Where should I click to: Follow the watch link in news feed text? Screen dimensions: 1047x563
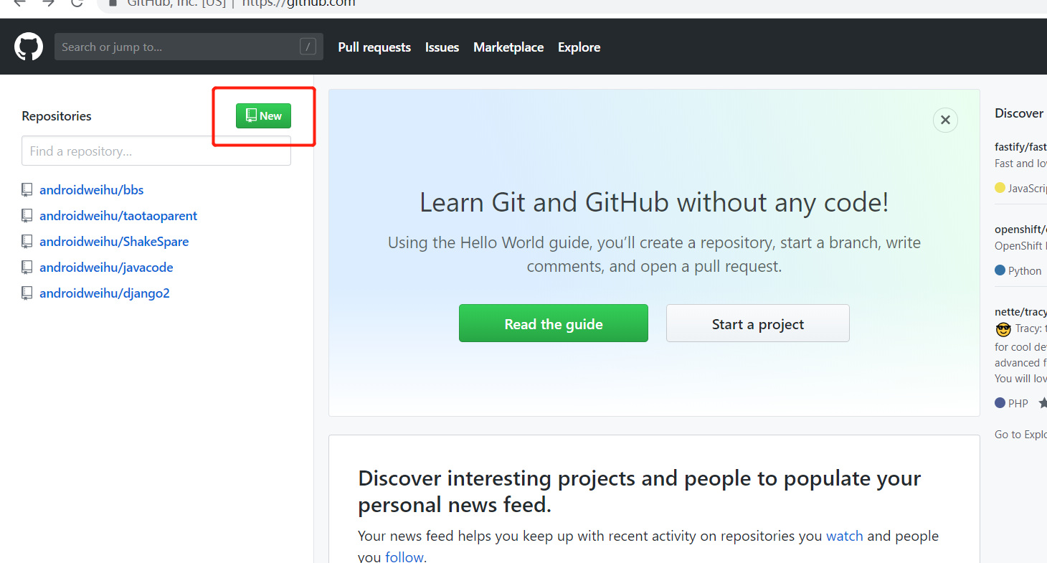coord(844,536)
